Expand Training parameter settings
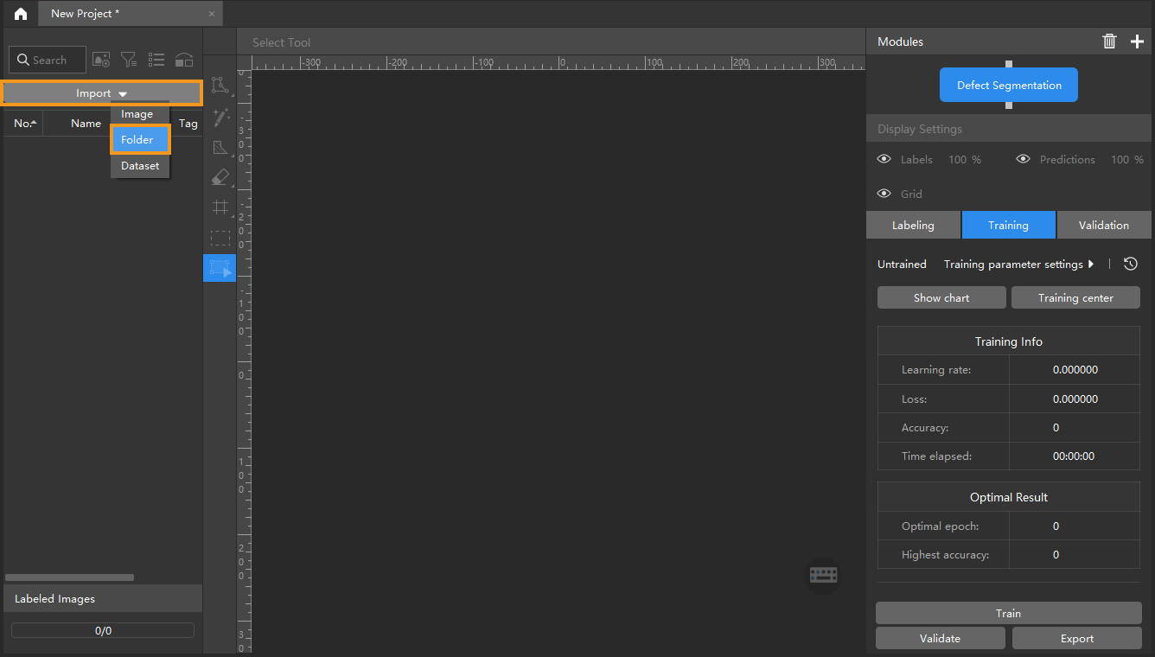Image resolution: width=1155 pixels, height=657 pixels. tap(1019, 264)
